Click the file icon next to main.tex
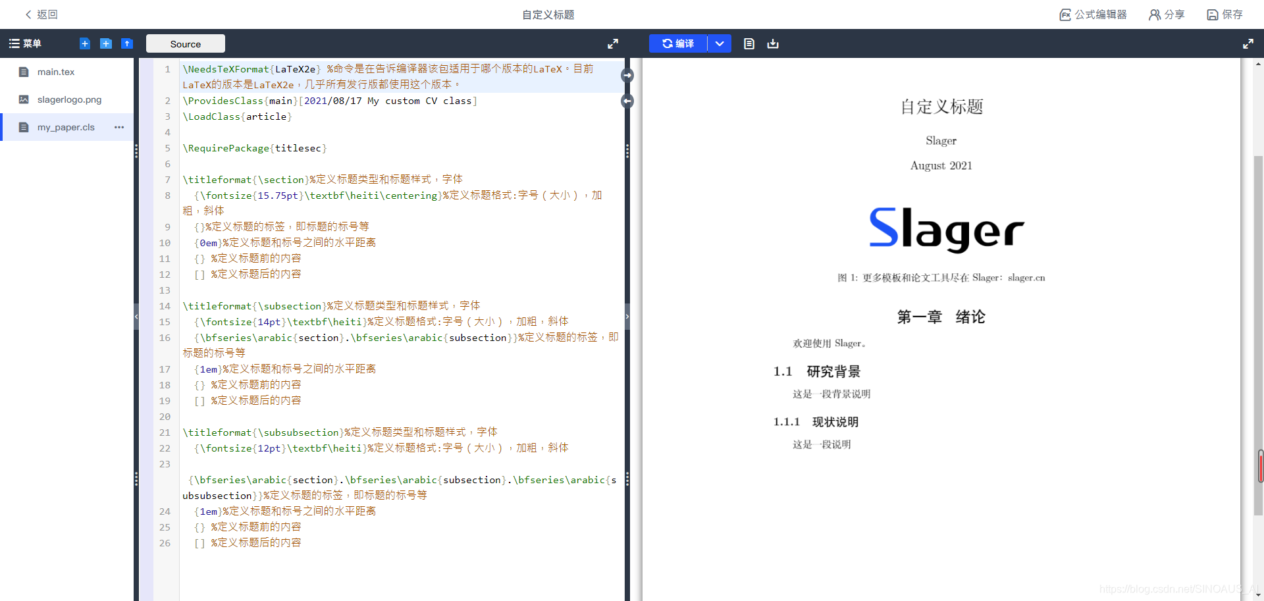The image size is (1264, 601). point(24,72)
